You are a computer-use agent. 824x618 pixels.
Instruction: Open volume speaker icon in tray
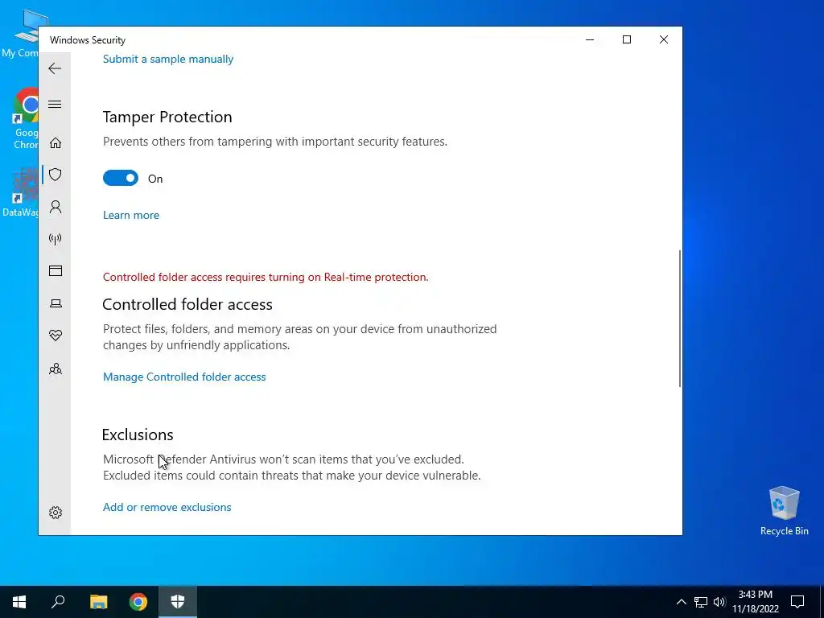click(719, 602)
